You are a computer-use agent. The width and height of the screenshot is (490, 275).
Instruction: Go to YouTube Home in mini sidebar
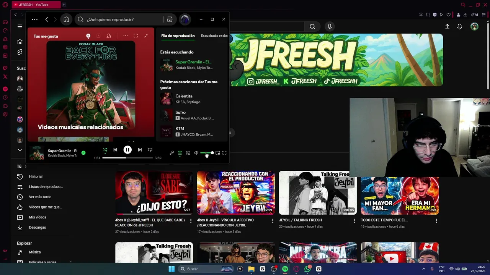tap(20, 42)
